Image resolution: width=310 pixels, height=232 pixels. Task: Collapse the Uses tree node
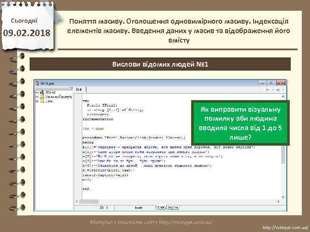(x=37, y=101)
